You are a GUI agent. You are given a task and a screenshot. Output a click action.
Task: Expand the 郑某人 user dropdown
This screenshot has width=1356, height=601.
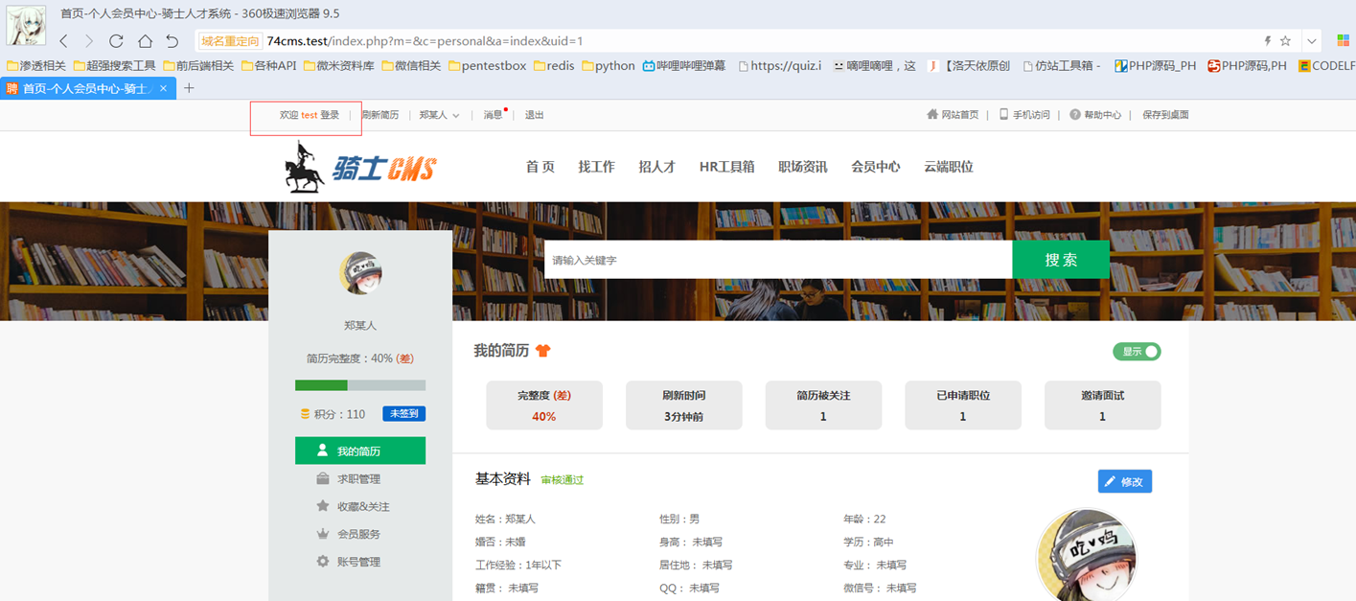tap(439, 115)
